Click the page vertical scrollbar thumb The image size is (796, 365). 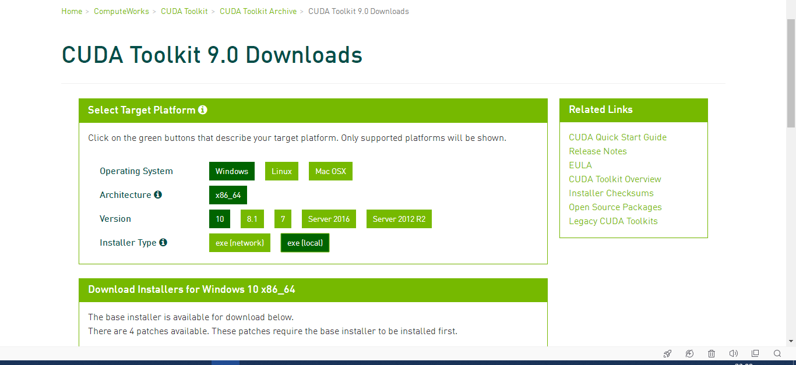coord(791,73)
